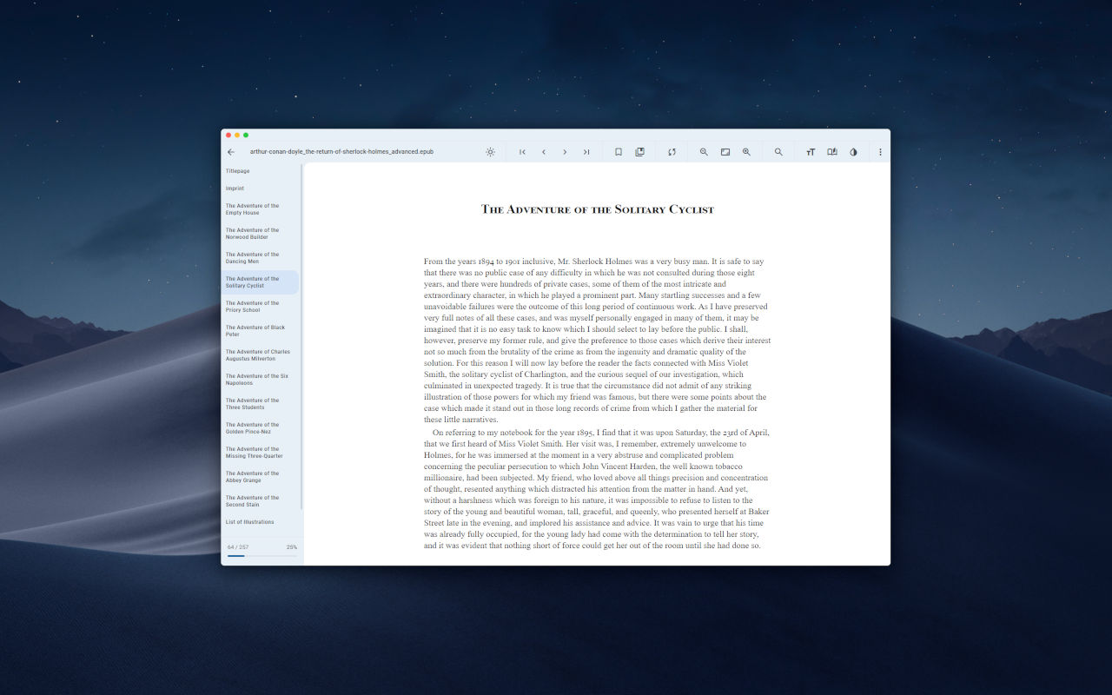Toggle dark mode contrast

click(853, 151)
